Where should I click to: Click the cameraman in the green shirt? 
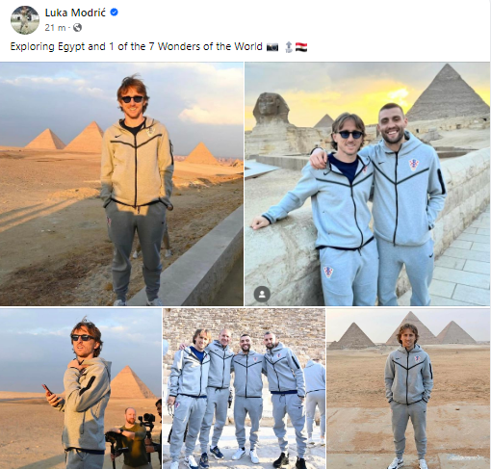pos(131,437)
